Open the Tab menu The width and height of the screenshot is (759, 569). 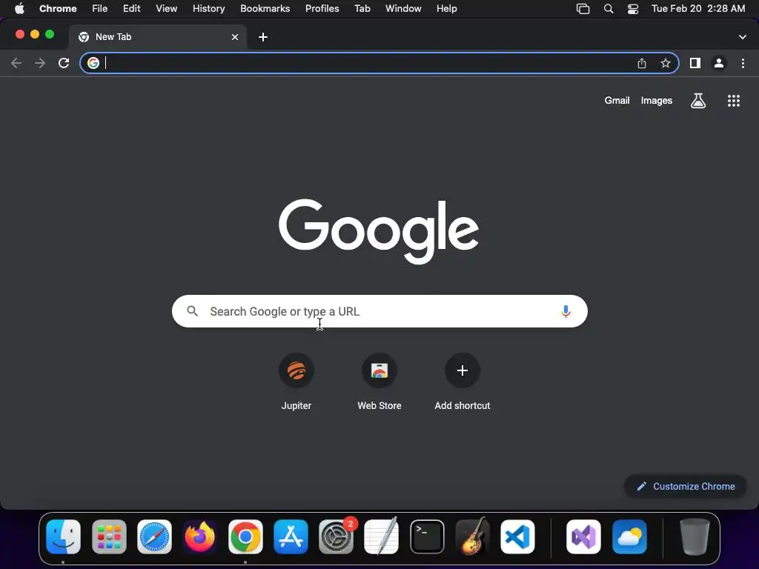(362, 9)
